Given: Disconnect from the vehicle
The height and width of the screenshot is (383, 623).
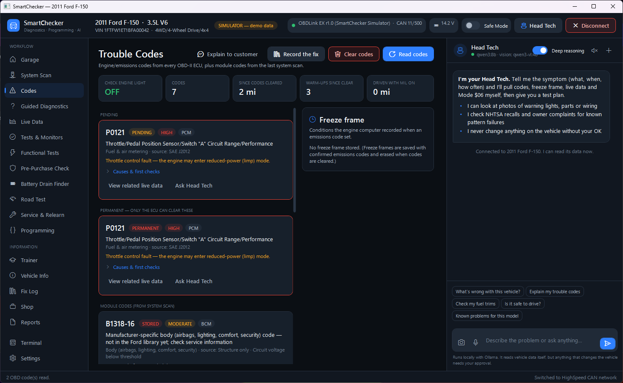Looking at the screenshot, I should coord(591,26).
